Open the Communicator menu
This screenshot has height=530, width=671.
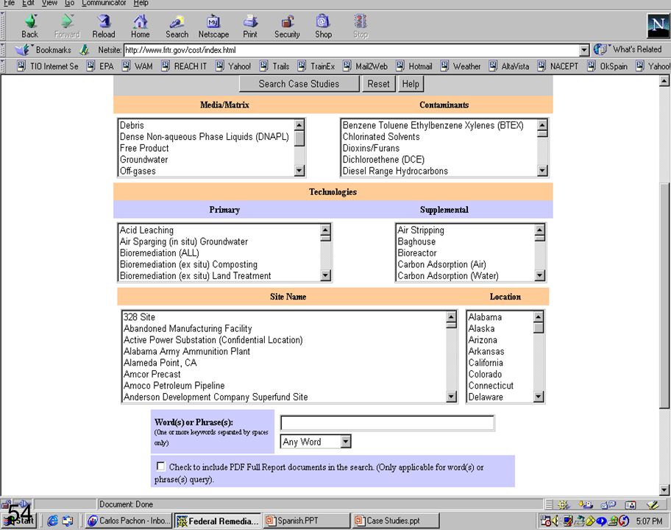click(104, 3)
